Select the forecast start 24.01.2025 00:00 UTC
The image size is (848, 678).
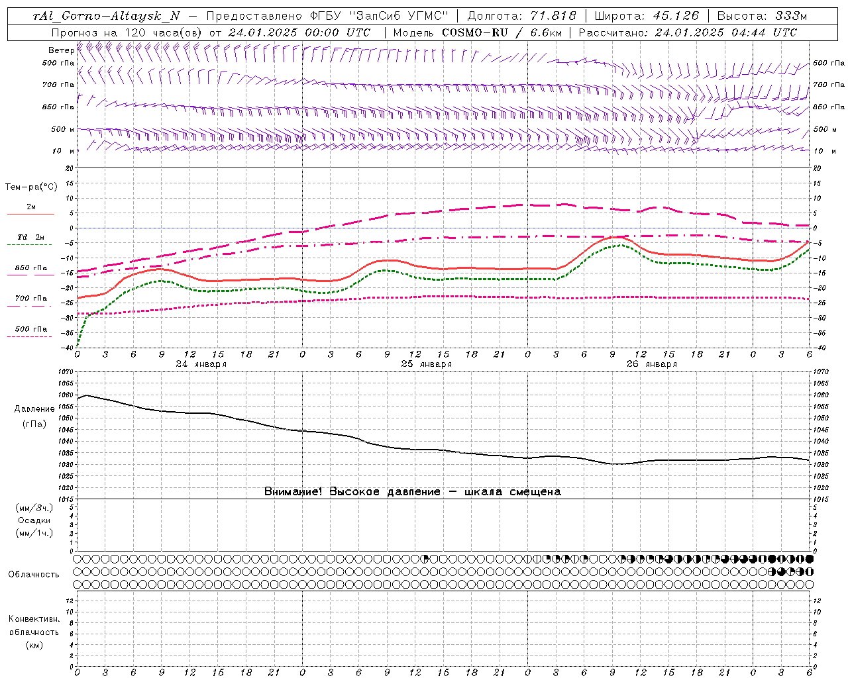pyautogui.click(x=299, y=32)
